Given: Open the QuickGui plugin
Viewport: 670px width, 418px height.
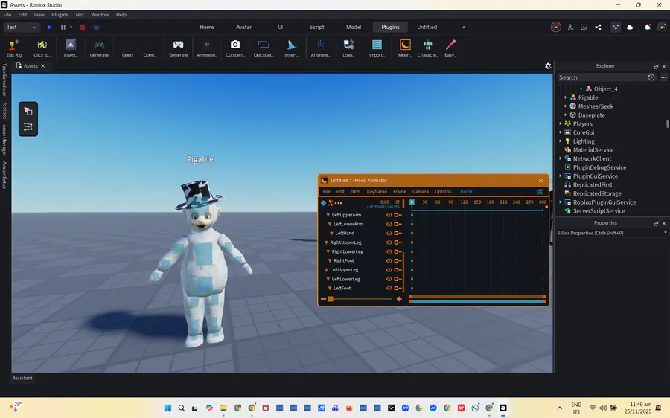Looking at the screenshot, I should pyautogui.click(x=264, y=48).
